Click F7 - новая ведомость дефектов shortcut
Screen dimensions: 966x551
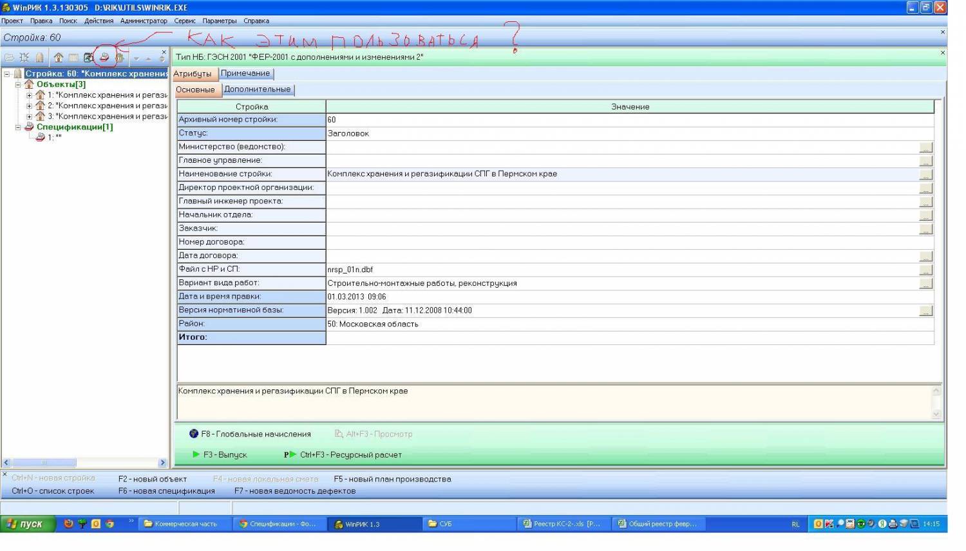(x=295, y=491)
